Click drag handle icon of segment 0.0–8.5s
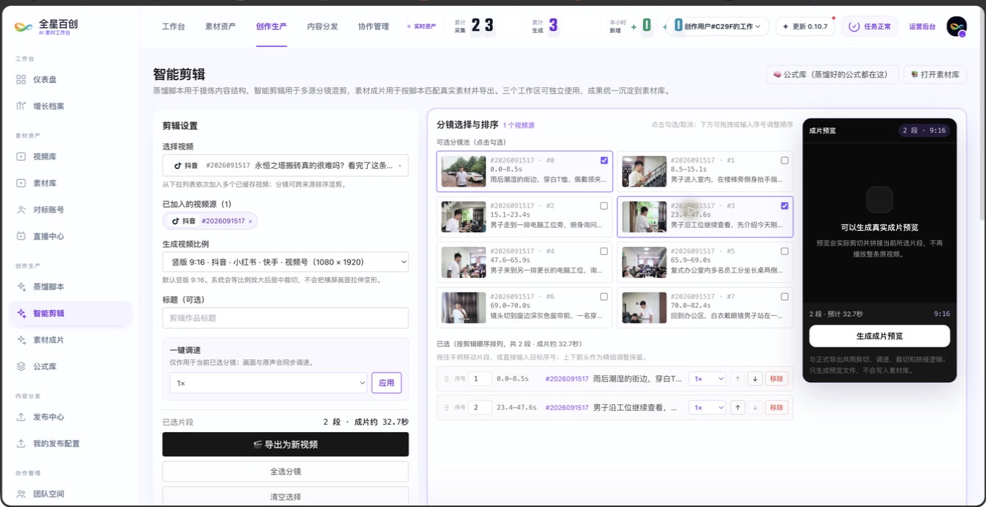Viewport: 986px width, 507px height. [x=447, y=378]
